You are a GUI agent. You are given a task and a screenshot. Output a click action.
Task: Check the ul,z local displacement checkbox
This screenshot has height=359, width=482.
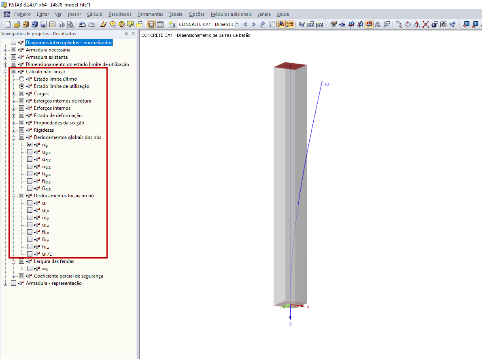[x=30, y=225]
